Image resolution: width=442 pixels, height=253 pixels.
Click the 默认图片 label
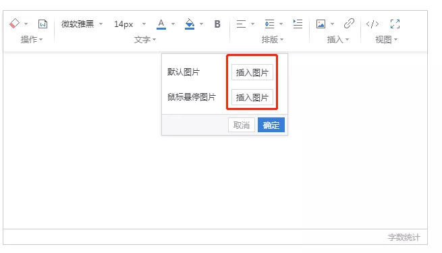click(x=184, y=72)
